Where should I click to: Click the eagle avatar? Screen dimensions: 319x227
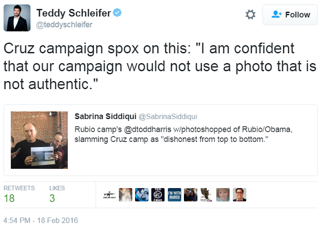pyautogui.click(x=206, y=195)
